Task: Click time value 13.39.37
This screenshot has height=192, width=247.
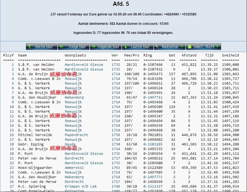Action: click(209, 69)
